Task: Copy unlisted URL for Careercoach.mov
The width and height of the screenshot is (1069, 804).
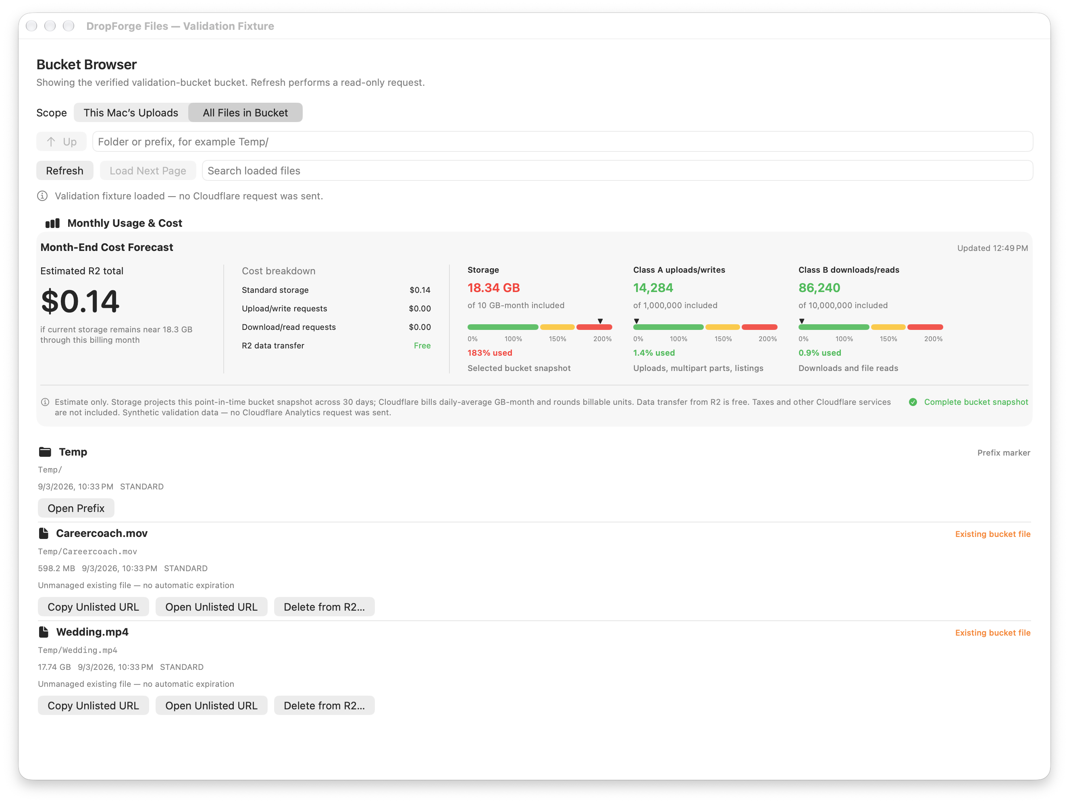Action: tap(93, 607)
